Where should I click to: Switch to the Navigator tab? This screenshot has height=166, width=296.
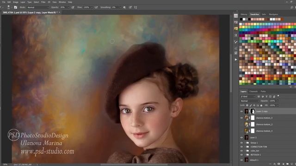tap(273, 14)
